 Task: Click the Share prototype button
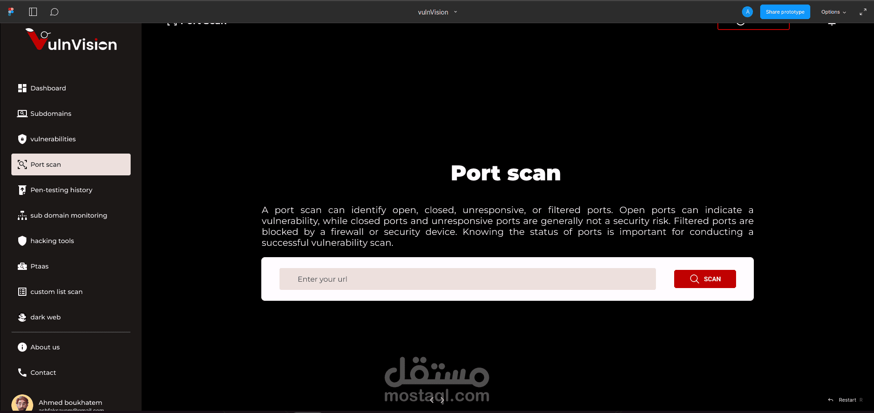[785, 12]
